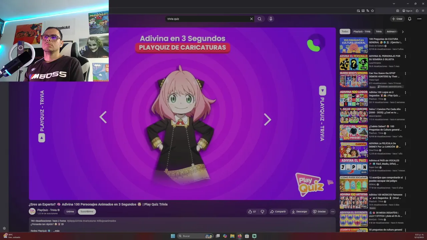427x240 pixels.
Task: Click the install/download icon in address bar
Action: click(363, 11)
